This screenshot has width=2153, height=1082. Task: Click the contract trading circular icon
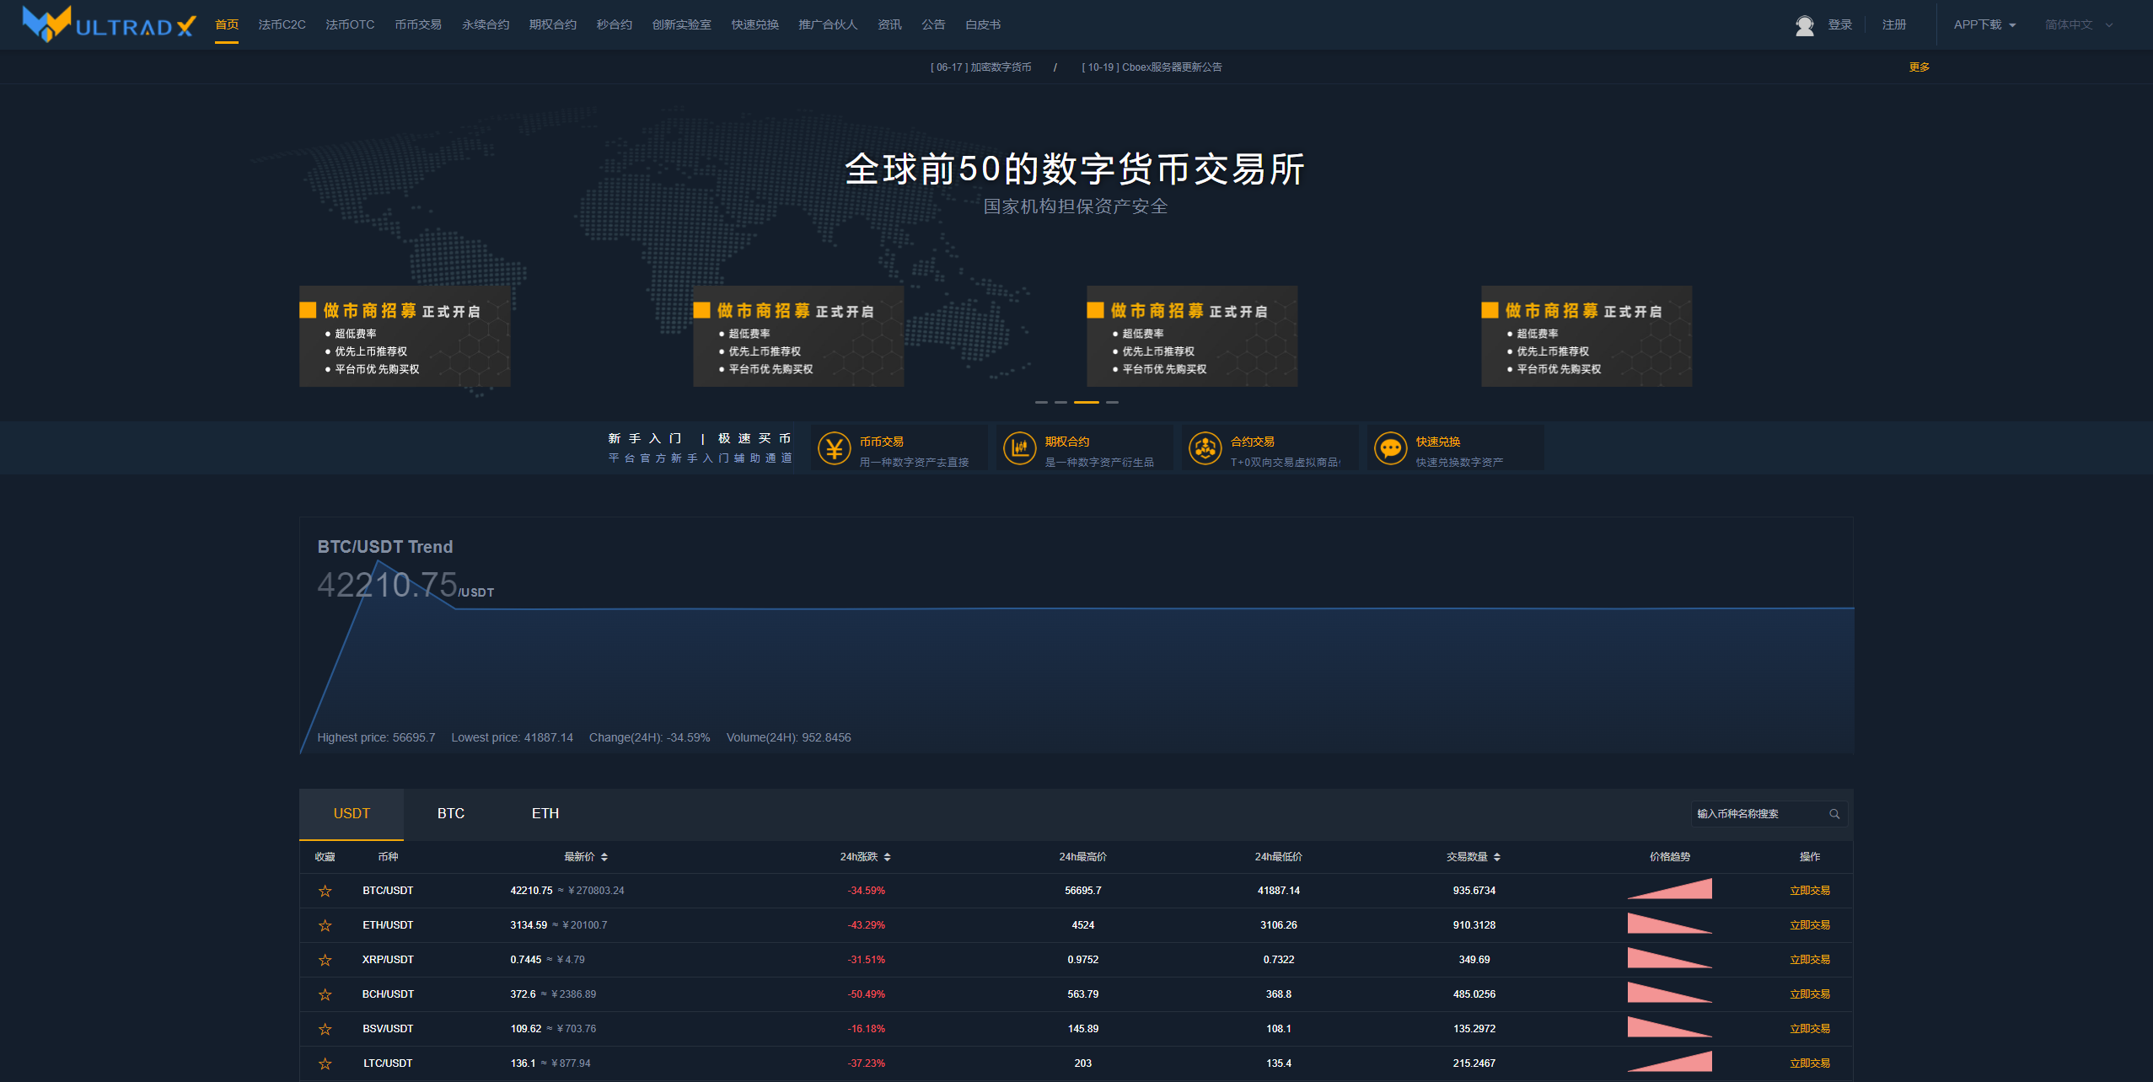(1205, 448)
